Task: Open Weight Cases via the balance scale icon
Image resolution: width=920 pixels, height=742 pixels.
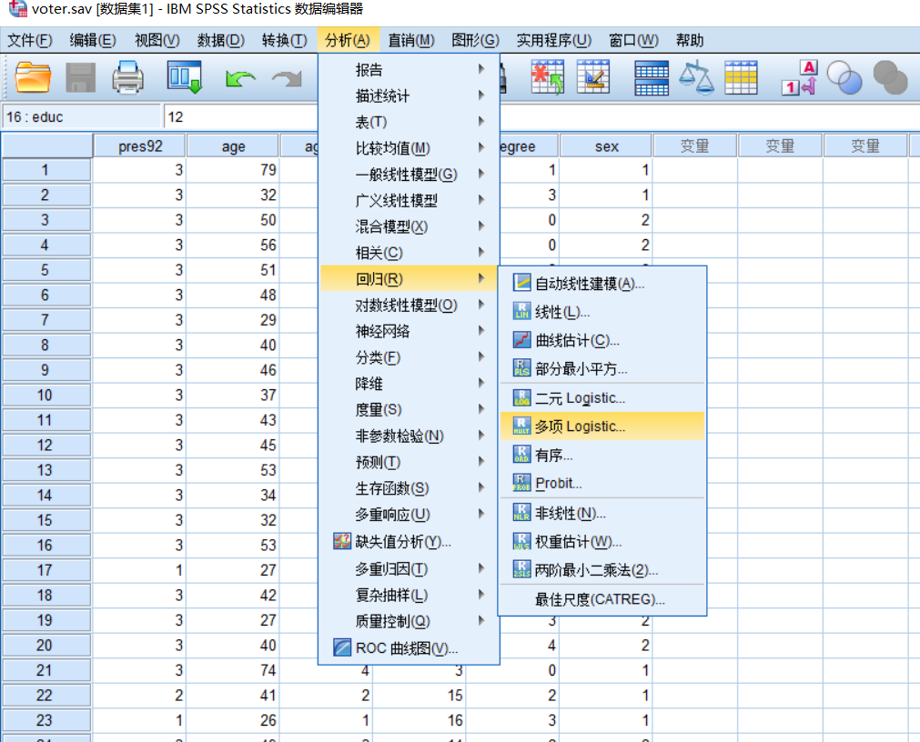Action: [697, 77]
